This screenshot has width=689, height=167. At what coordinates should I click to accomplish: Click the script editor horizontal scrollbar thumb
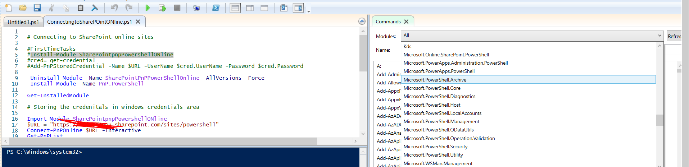[x=163, y=141]
